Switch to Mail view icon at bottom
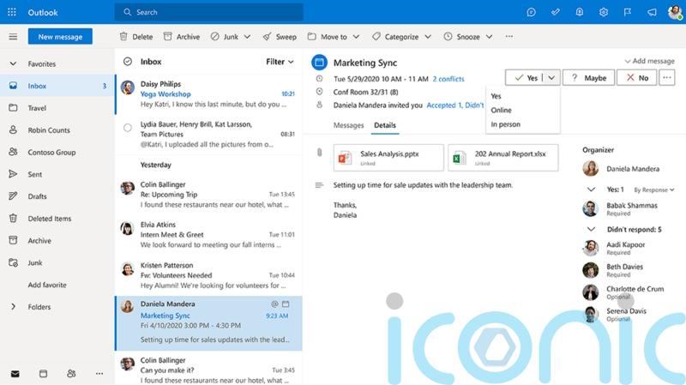The image size is (686, 385). click(15, 374)
